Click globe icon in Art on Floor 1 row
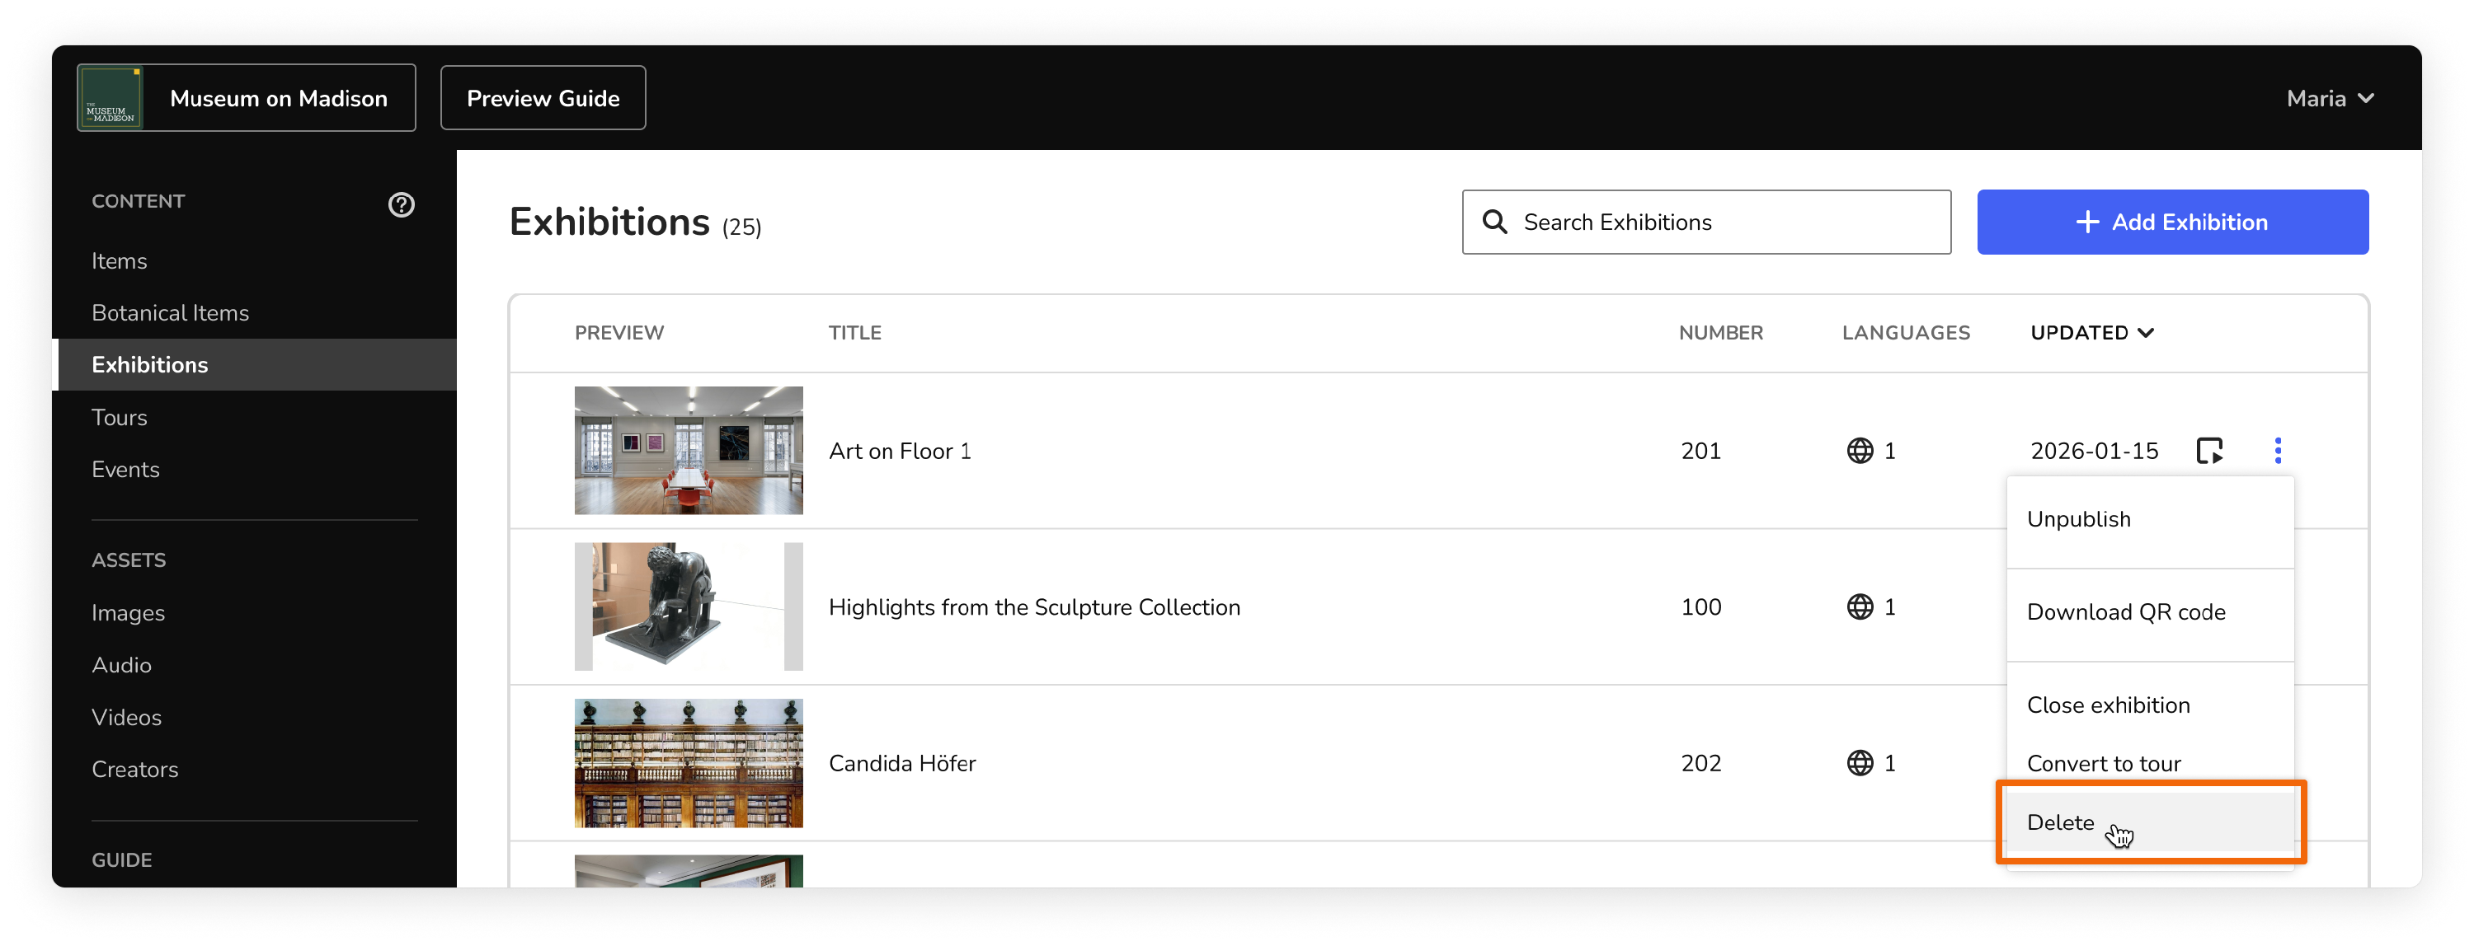The width and height of the screenshot is (2474, 946). pyautogui.click(x=1860, y=450)
